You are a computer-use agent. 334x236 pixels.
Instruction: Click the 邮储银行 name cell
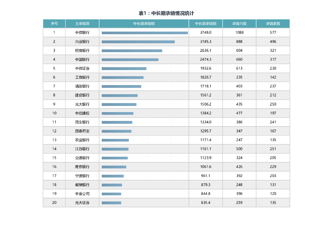[x=82, y=185]
